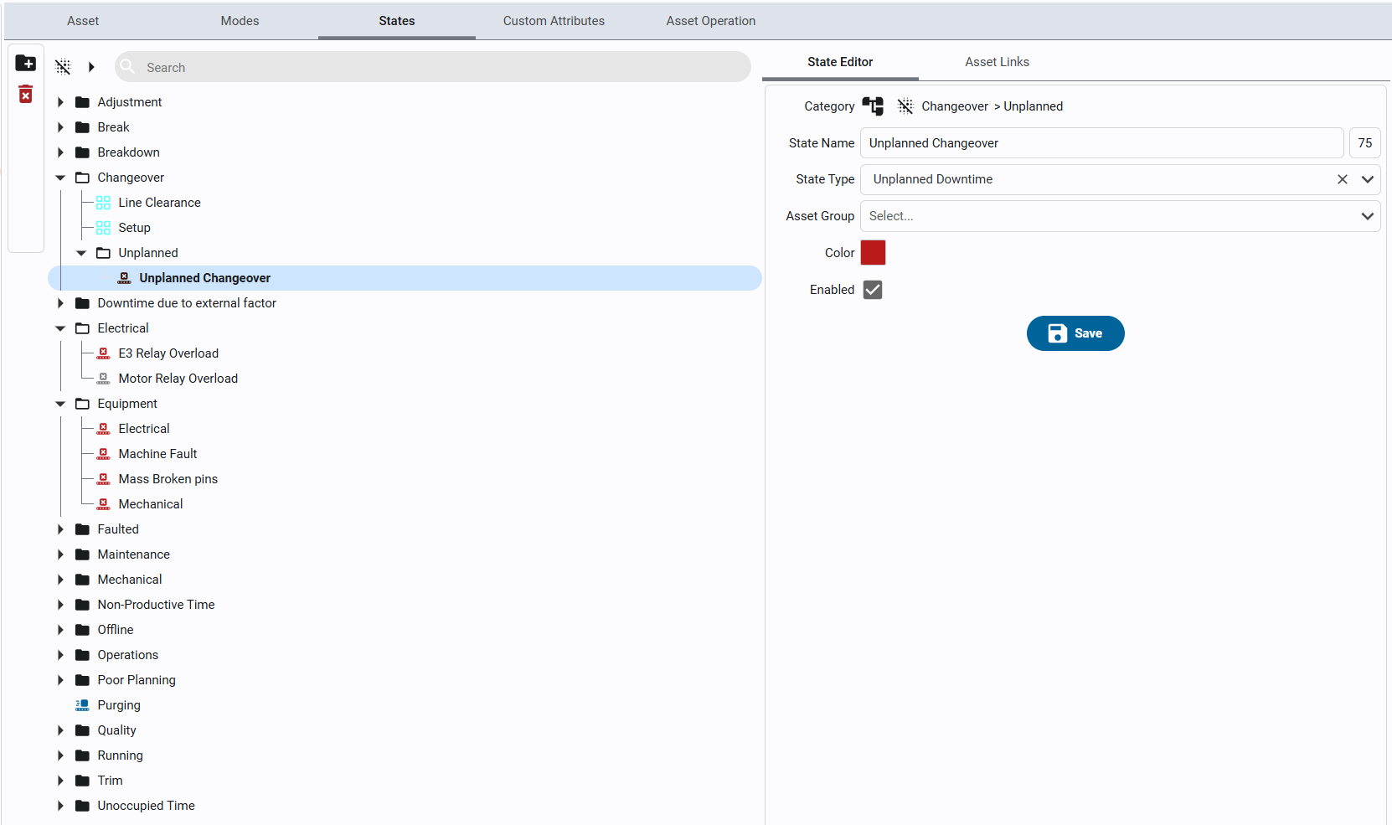Click the Line Clearance state icon

click(103, 203)
